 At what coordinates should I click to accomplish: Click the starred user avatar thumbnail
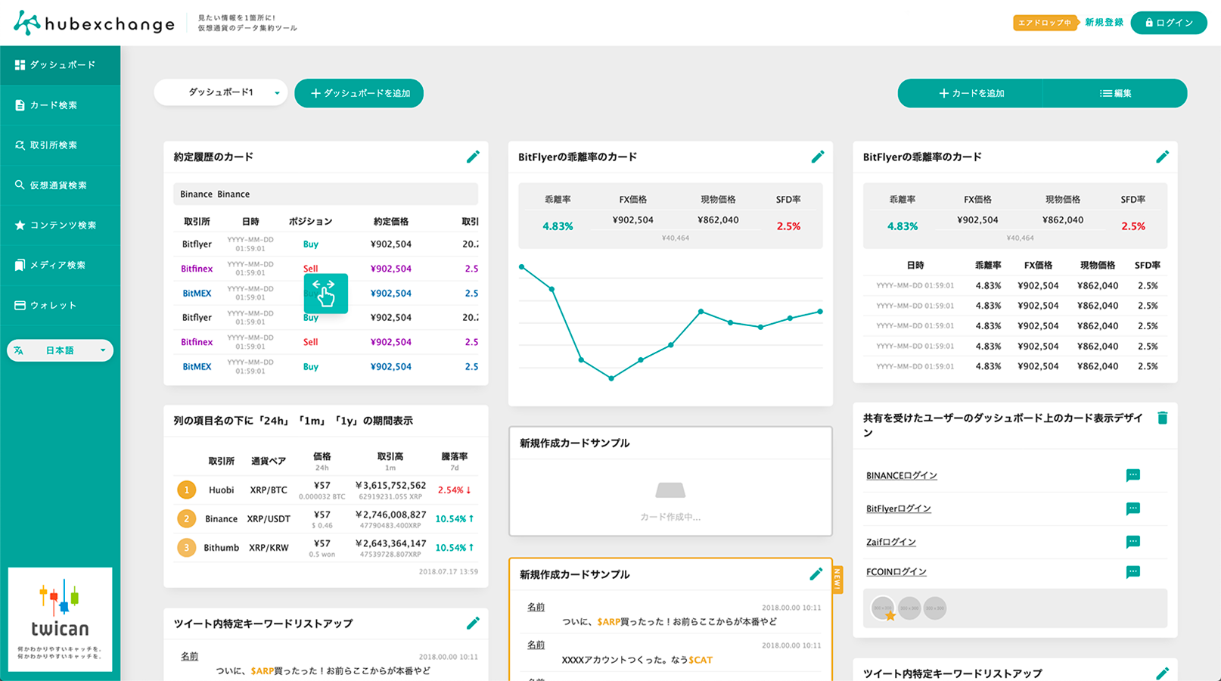(x=883, y=608)
